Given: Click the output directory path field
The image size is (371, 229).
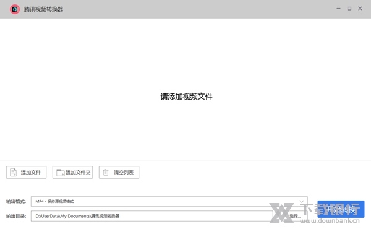Looking at the screenshot, I should point(151,216).
